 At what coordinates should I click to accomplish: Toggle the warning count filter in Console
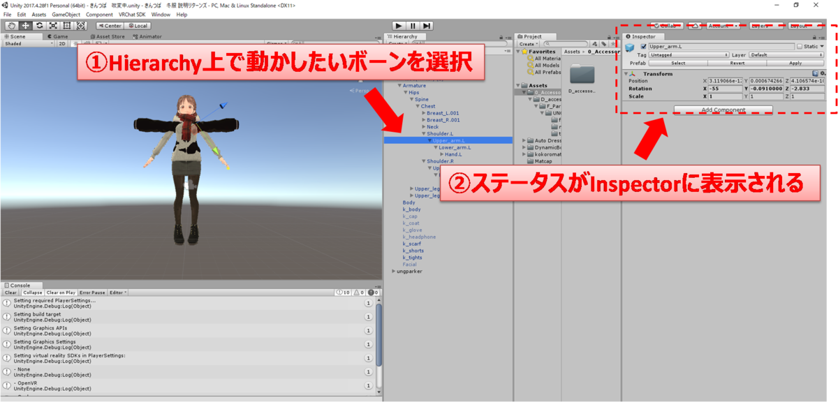359,292
